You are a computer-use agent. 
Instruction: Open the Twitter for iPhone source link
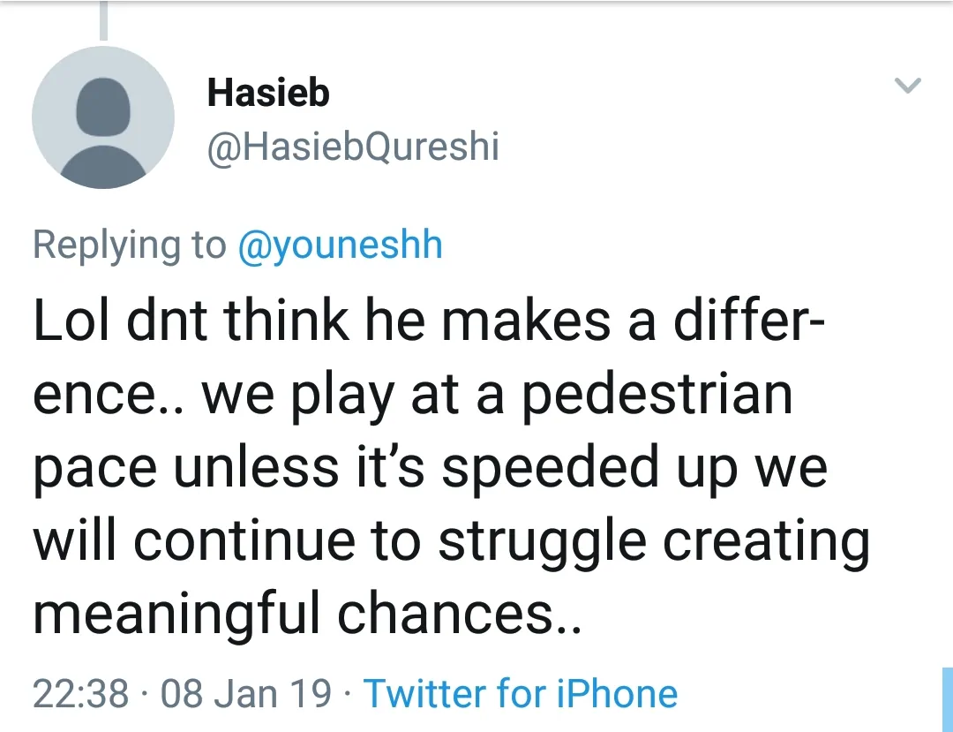521,693
